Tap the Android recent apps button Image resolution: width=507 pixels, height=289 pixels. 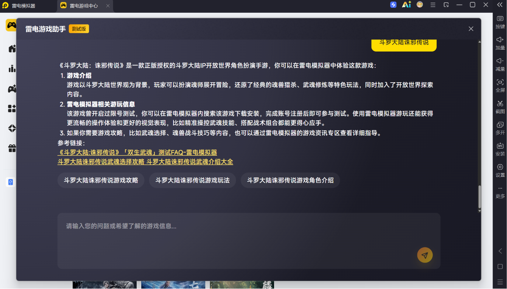500,282
